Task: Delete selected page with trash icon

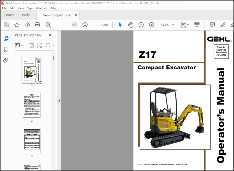Action: tap(32, 45)
